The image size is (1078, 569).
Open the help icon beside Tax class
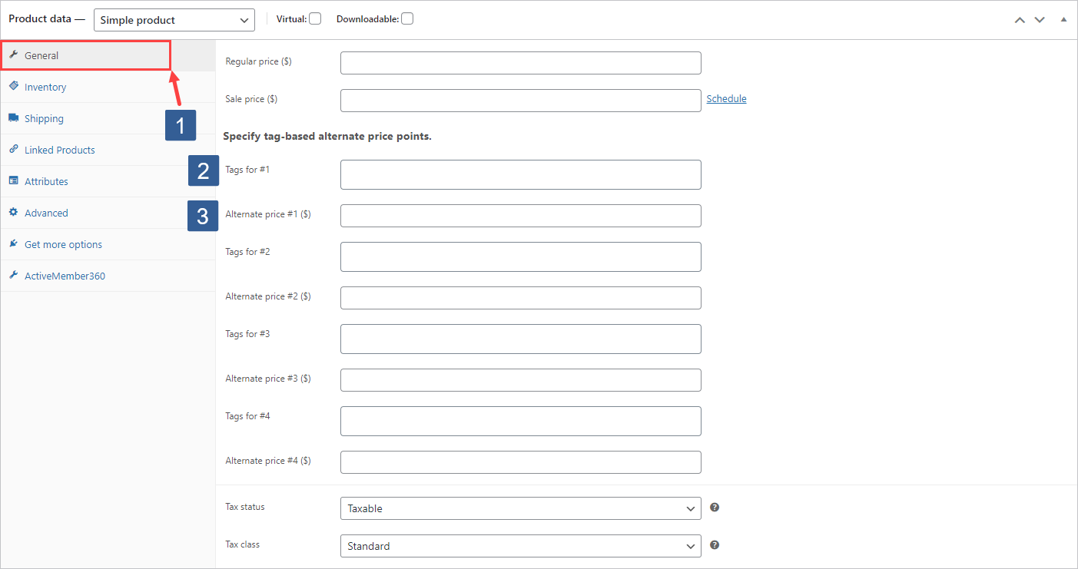tap(714, 544)
